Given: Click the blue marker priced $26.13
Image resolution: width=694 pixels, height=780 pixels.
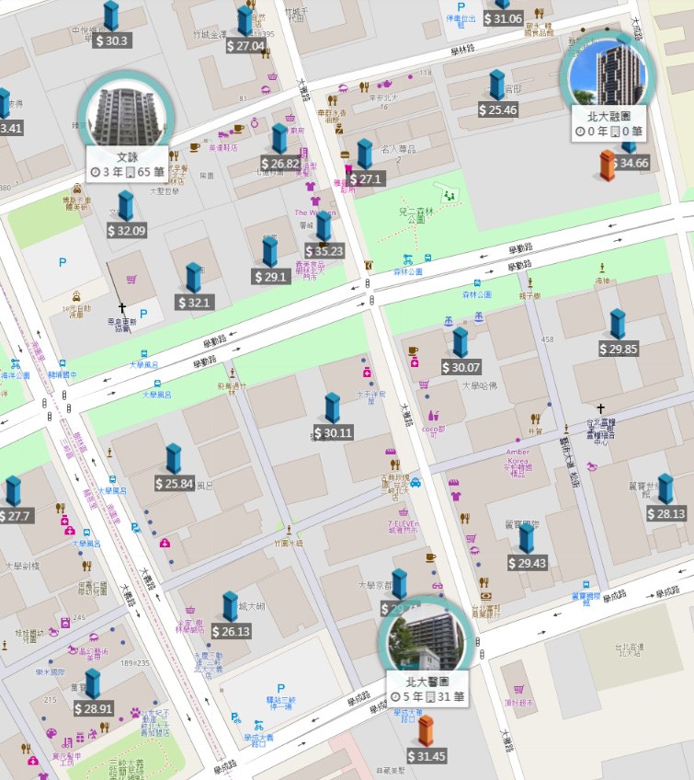Looking at the screenshot, I should [230, 606].
